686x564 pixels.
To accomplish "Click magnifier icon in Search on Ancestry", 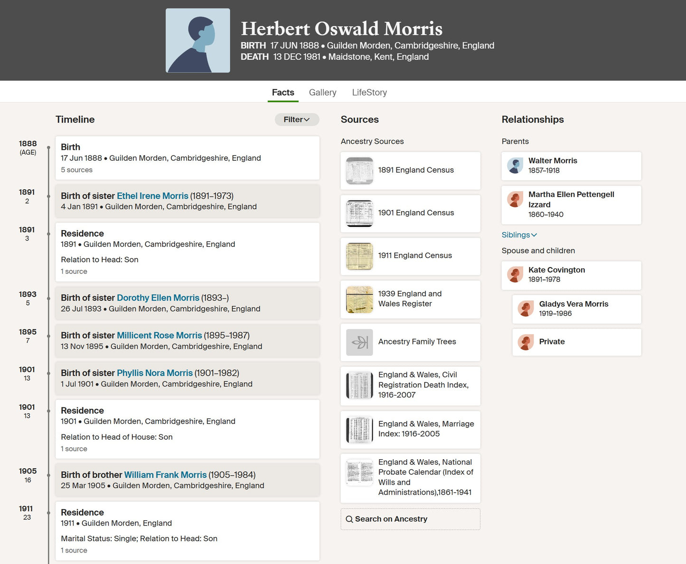I will (349, 519).
